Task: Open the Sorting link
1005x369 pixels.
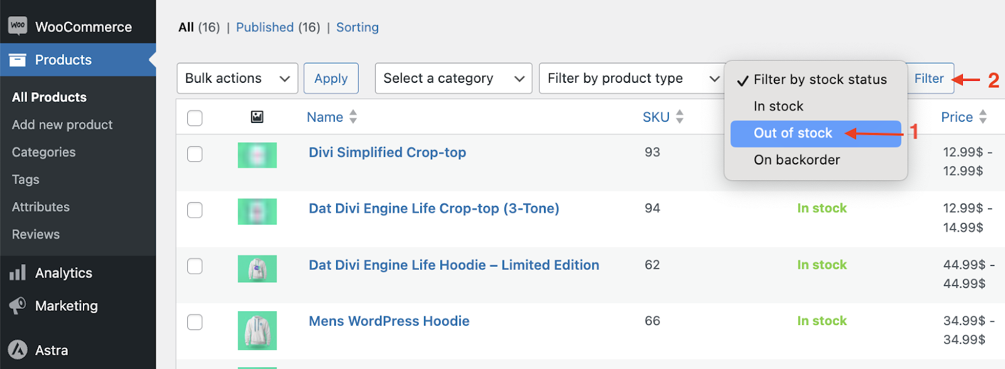Action: pyautogui.click(x=357, y=28)
